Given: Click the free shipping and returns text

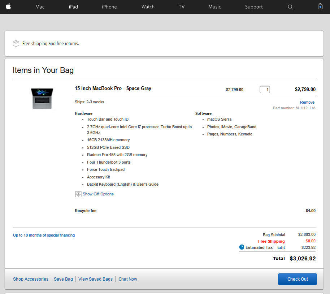Looking at the screenshot, I should coord(51,44).
